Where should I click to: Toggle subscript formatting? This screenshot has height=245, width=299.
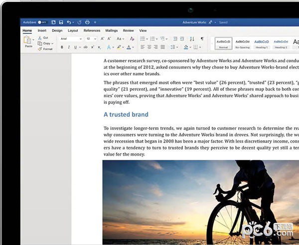(99, 47)
